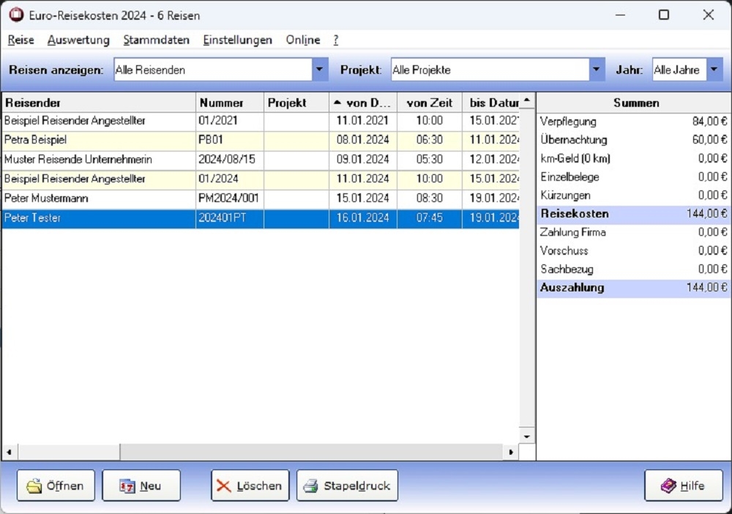Screen dimensions: 732x514
Task: Open the Online menu
Action: [x=303, y=40]
